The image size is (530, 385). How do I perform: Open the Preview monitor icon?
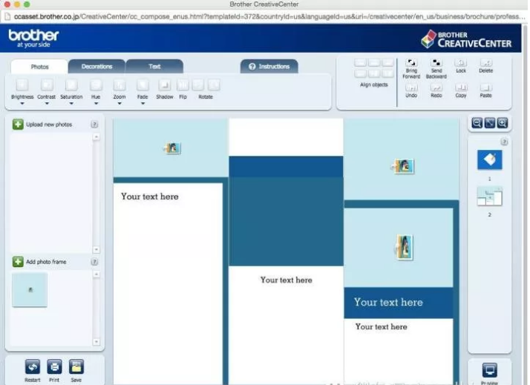(x=489, y=370)
